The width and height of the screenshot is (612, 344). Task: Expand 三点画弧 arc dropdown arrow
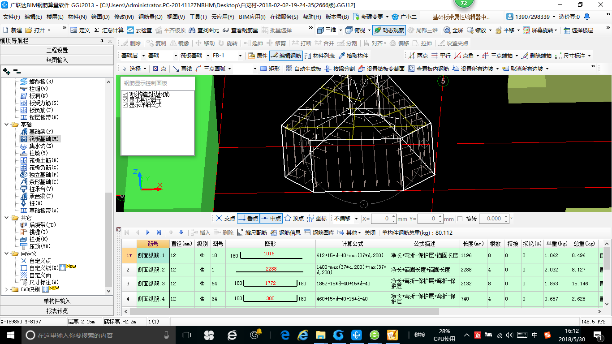point(230,69)
